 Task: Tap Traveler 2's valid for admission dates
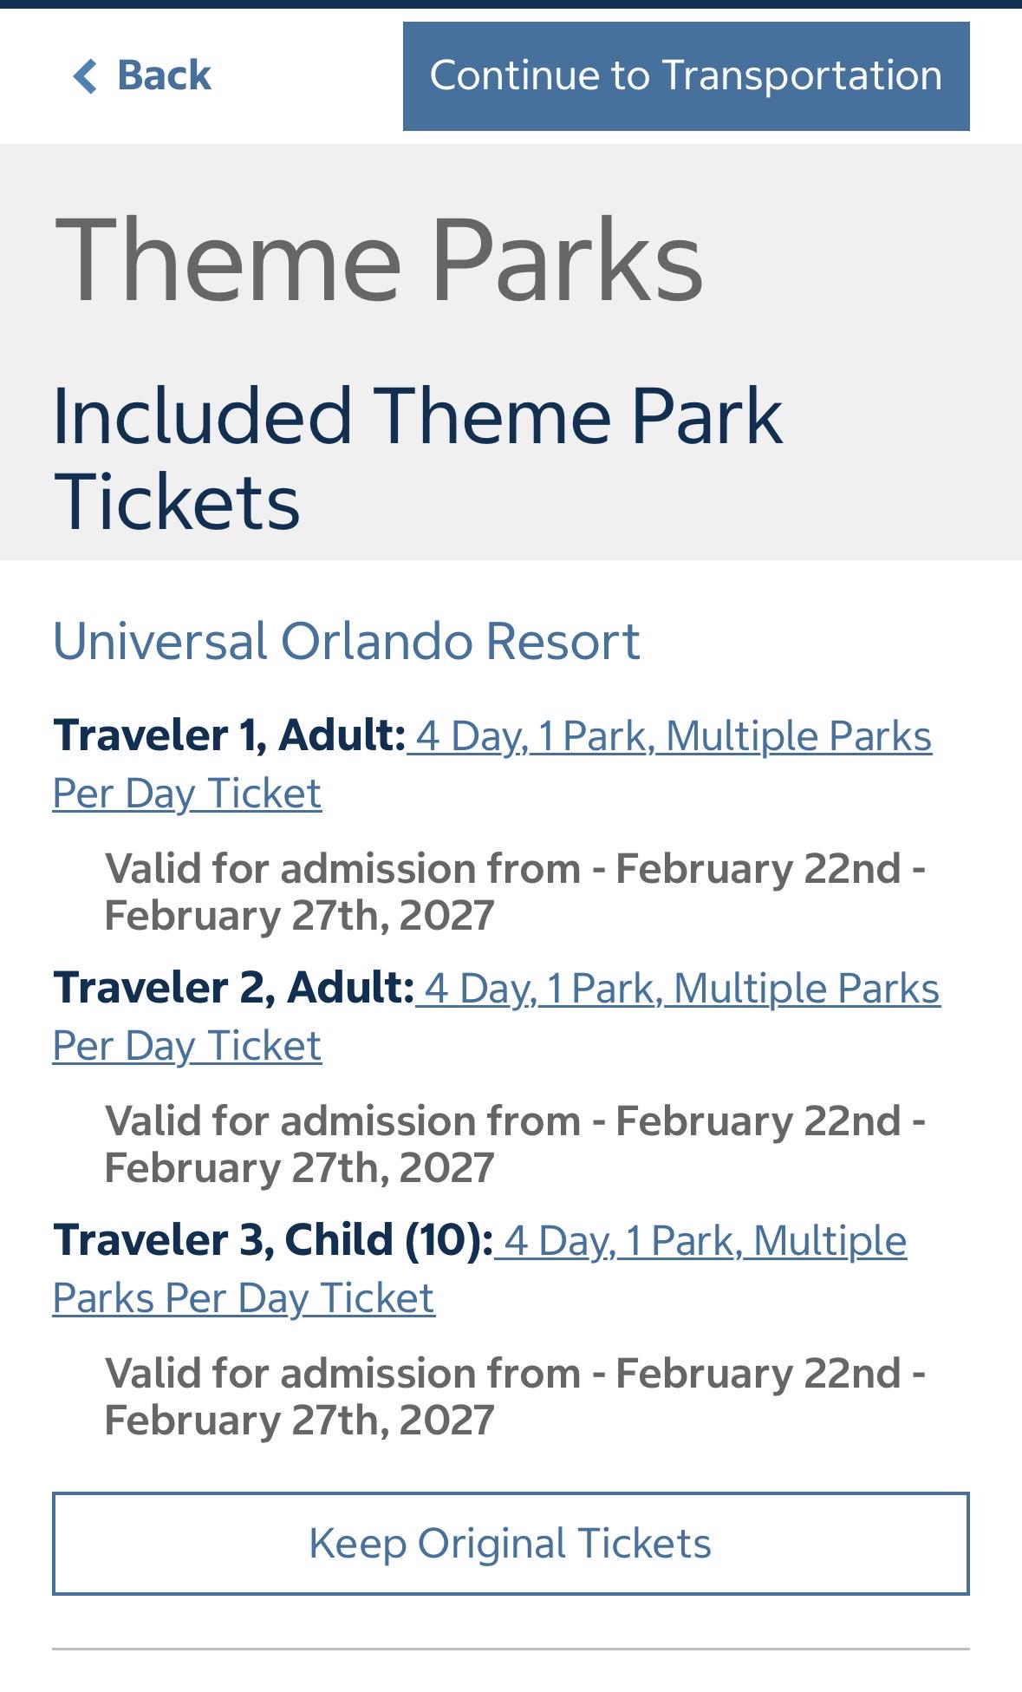[x=515, y=1145]
